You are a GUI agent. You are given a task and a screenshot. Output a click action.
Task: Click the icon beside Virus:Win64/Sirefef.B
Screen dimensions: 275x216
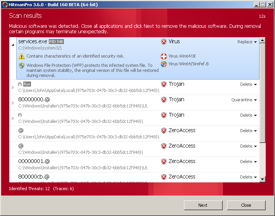pos(164,64)
